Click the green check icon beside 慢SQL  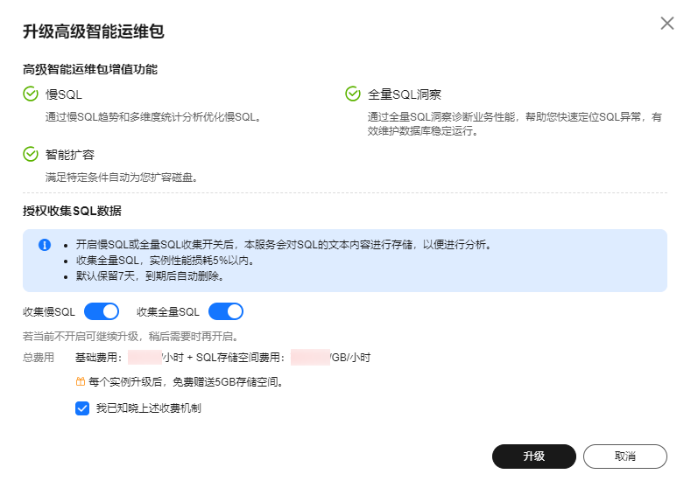click(31, 94)
